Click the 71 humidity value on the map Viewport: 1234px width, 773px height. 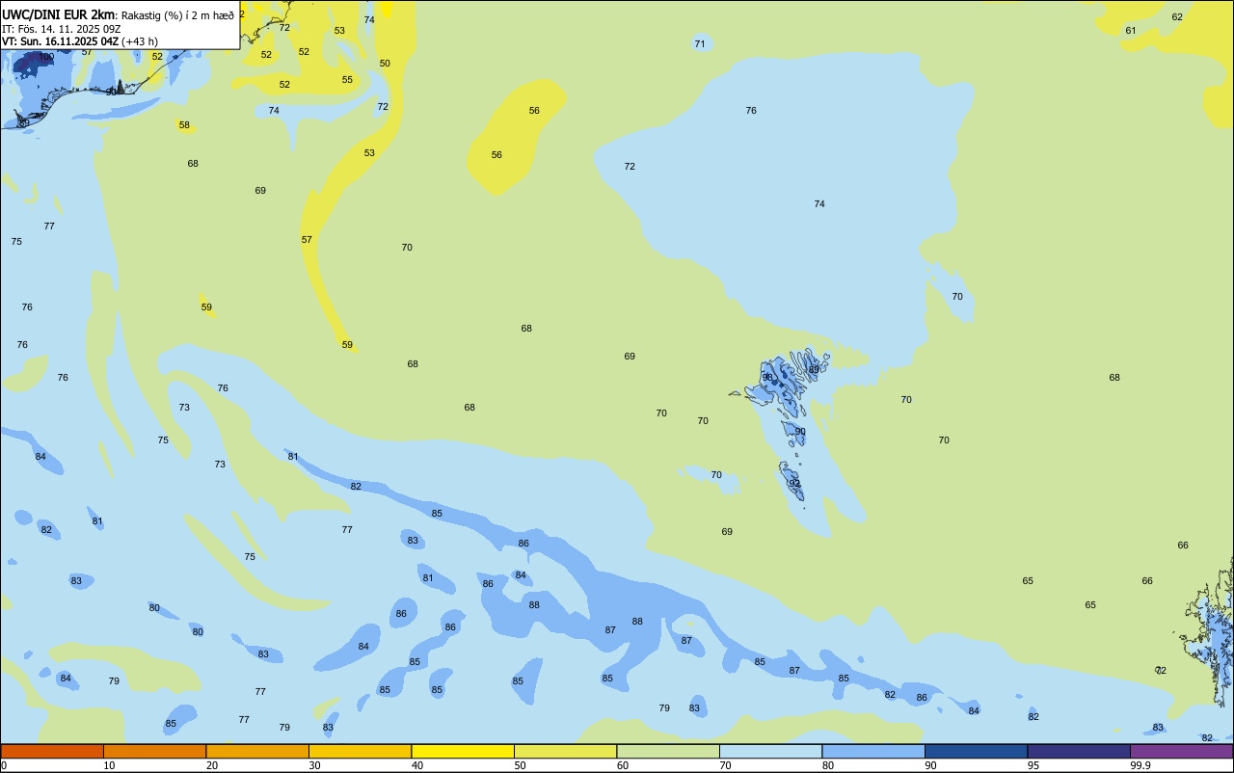coord(700,44)
